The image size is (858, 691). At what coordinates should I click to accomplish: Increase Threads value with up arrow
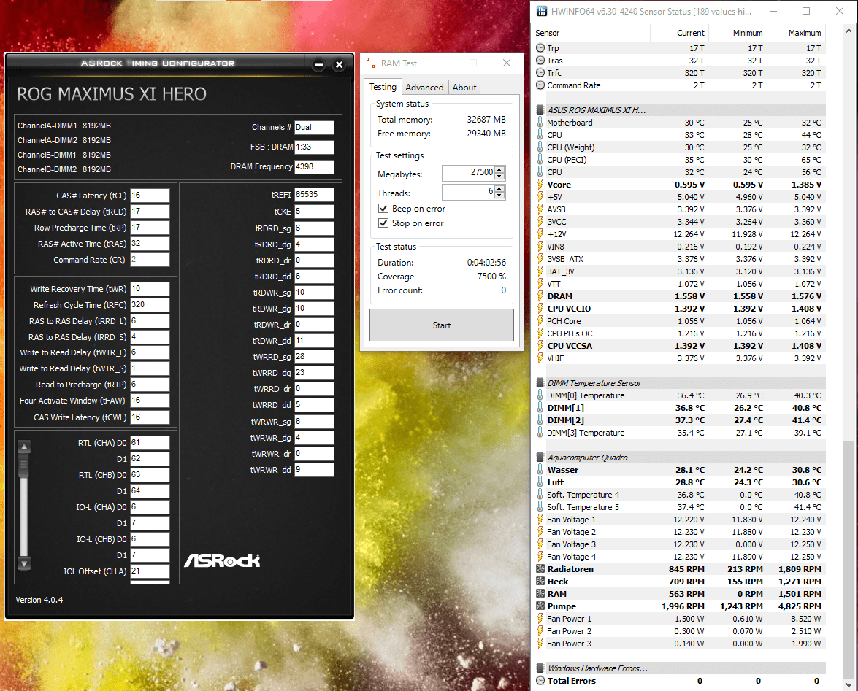499,188
